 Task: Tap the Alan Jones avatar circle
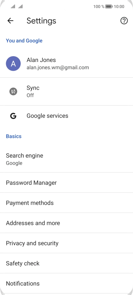click(x=13, y=64)
